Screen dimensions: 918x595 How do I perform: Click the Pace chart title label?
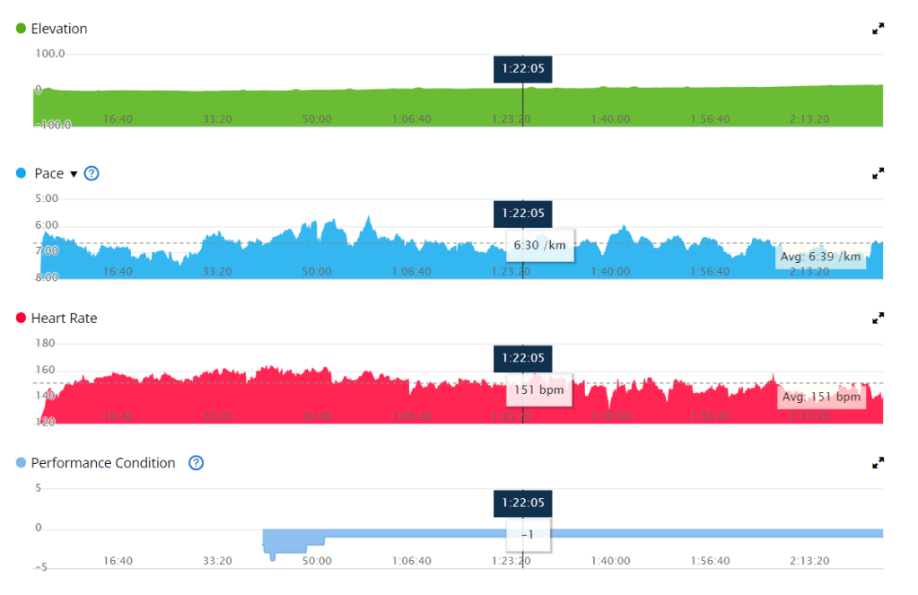[48, 173]
